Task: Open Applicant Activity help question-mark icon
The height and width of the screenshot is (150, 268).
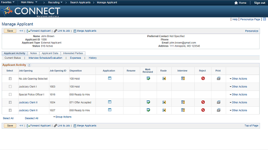Action: [29, 65]
